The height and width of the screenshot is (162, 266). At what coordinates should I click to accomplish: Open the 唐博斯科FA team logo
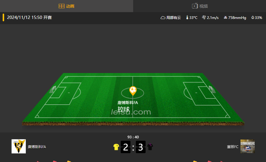(x=19, y=146)
